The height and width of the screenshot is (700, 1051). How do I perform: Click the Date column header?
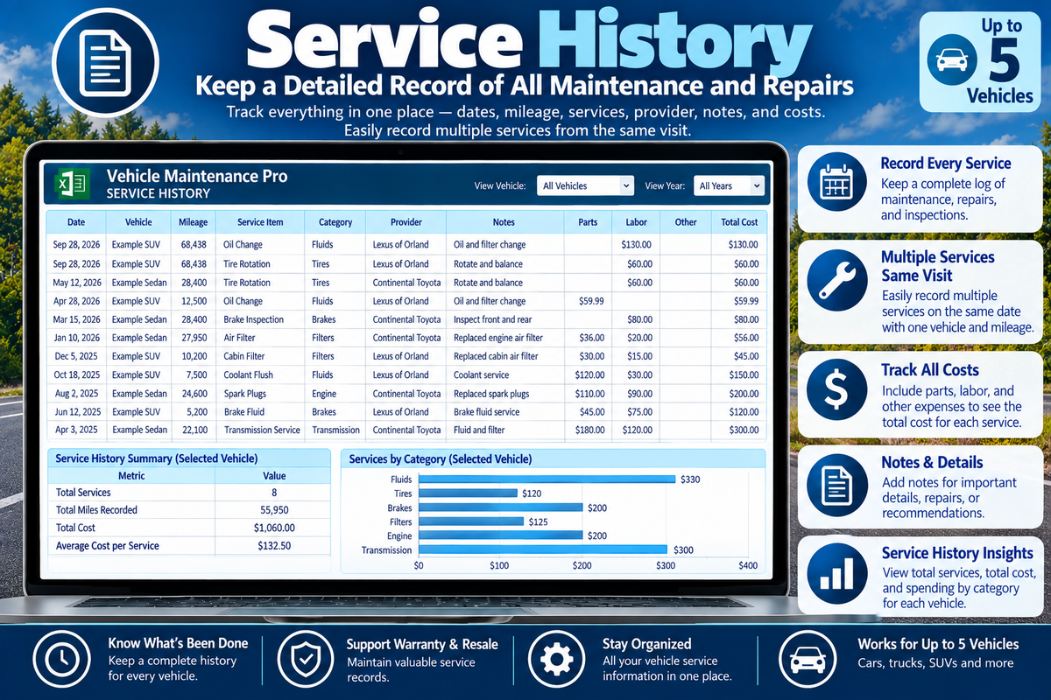click(x=76, y=222)
